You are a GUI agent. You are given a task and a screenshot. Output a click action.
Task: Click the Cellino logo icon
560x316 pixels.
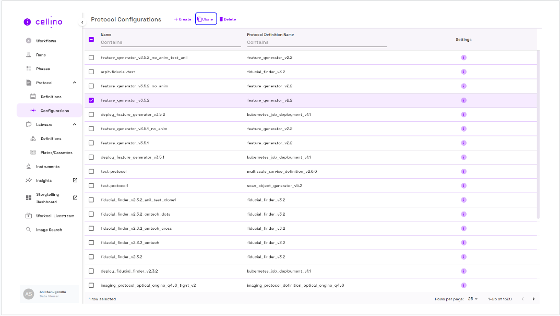point(27,21)
